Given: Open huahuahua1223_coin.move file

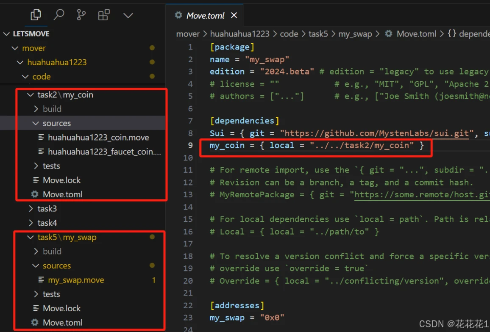Looking at the screenshot, I should 98,138.
